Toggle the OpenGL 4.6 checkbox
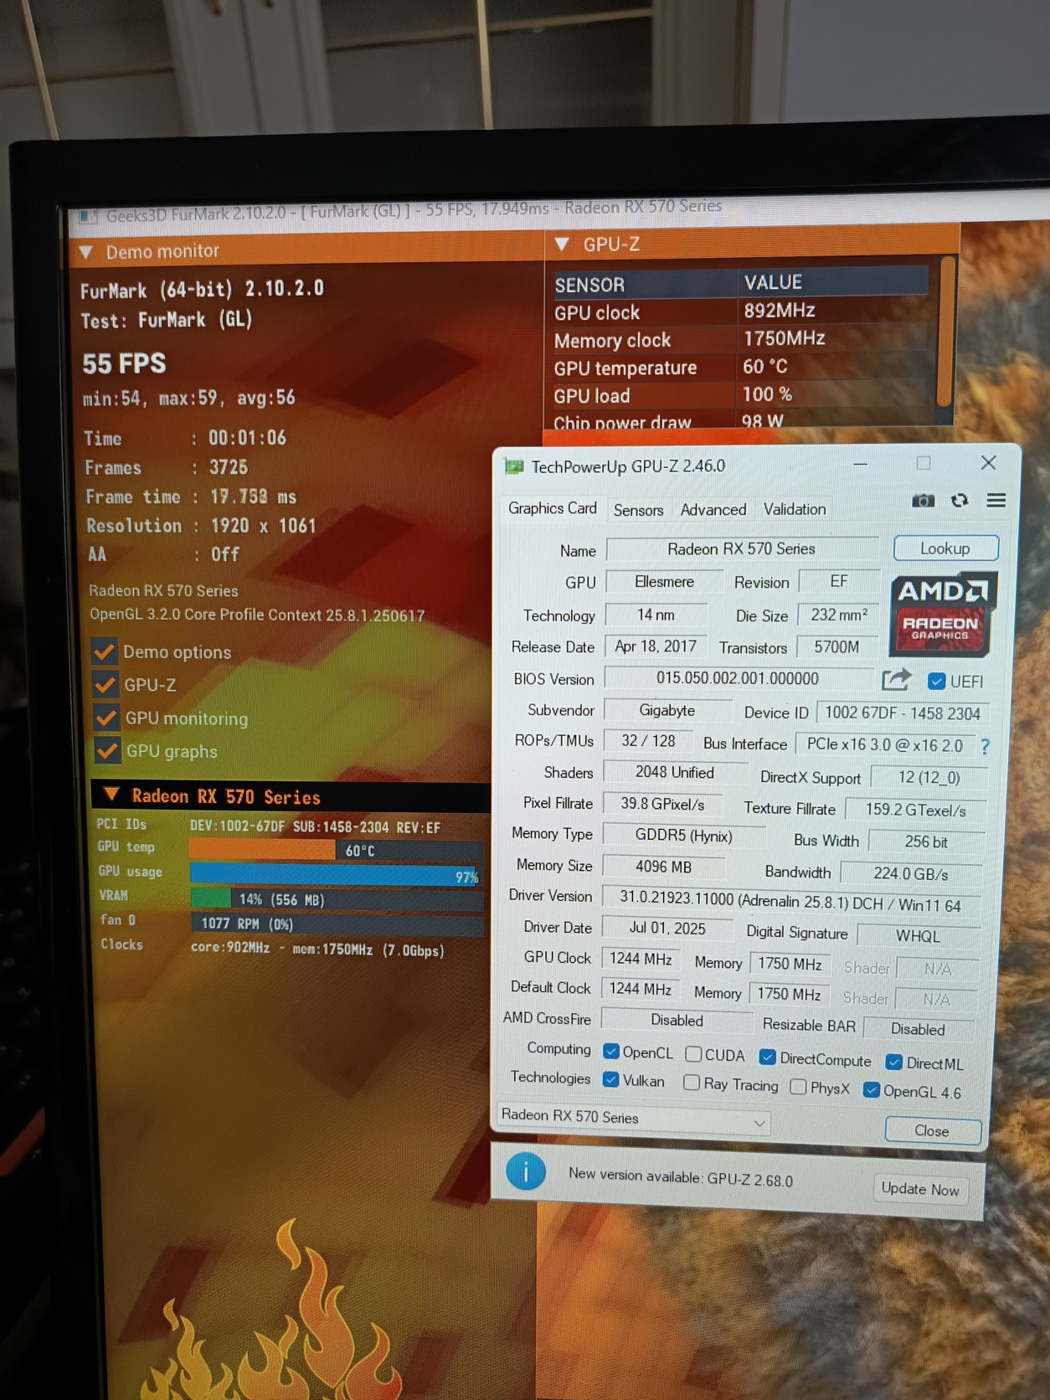1050x1400 pixels. (871, 1089)
